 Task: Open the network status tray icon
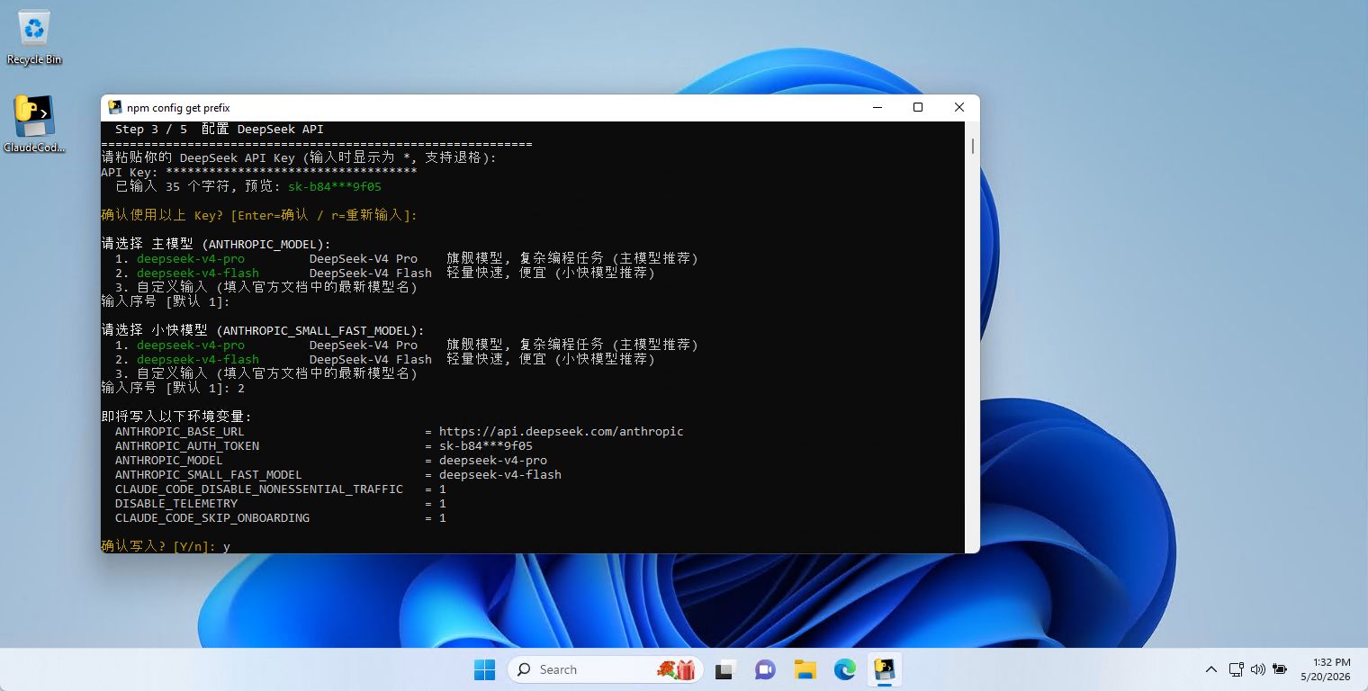[x=1237, y=669]
